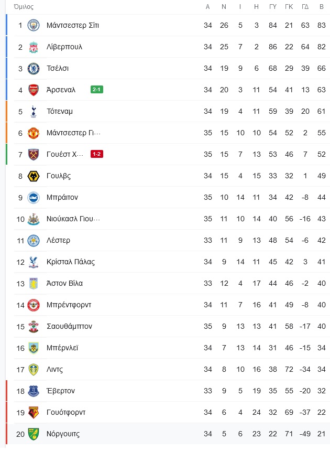Open the green 2-1 live score badge
The image size is (330, 451).
click(x=97, y=90)
